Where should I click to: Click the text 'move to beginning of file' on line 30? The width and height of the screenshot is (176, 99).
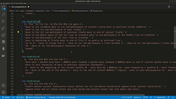tap(41, 40)
